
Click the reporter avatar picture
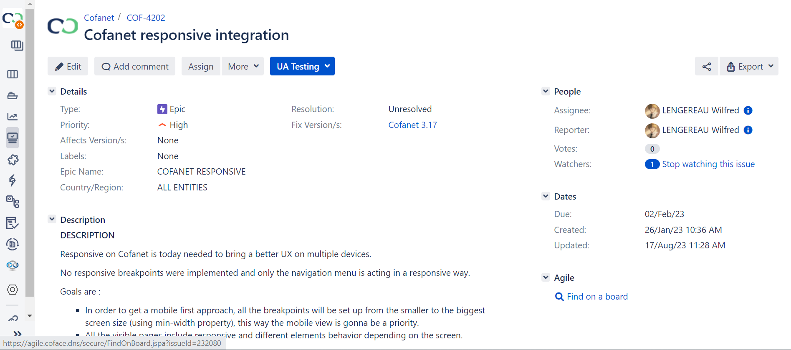point(652,130)
